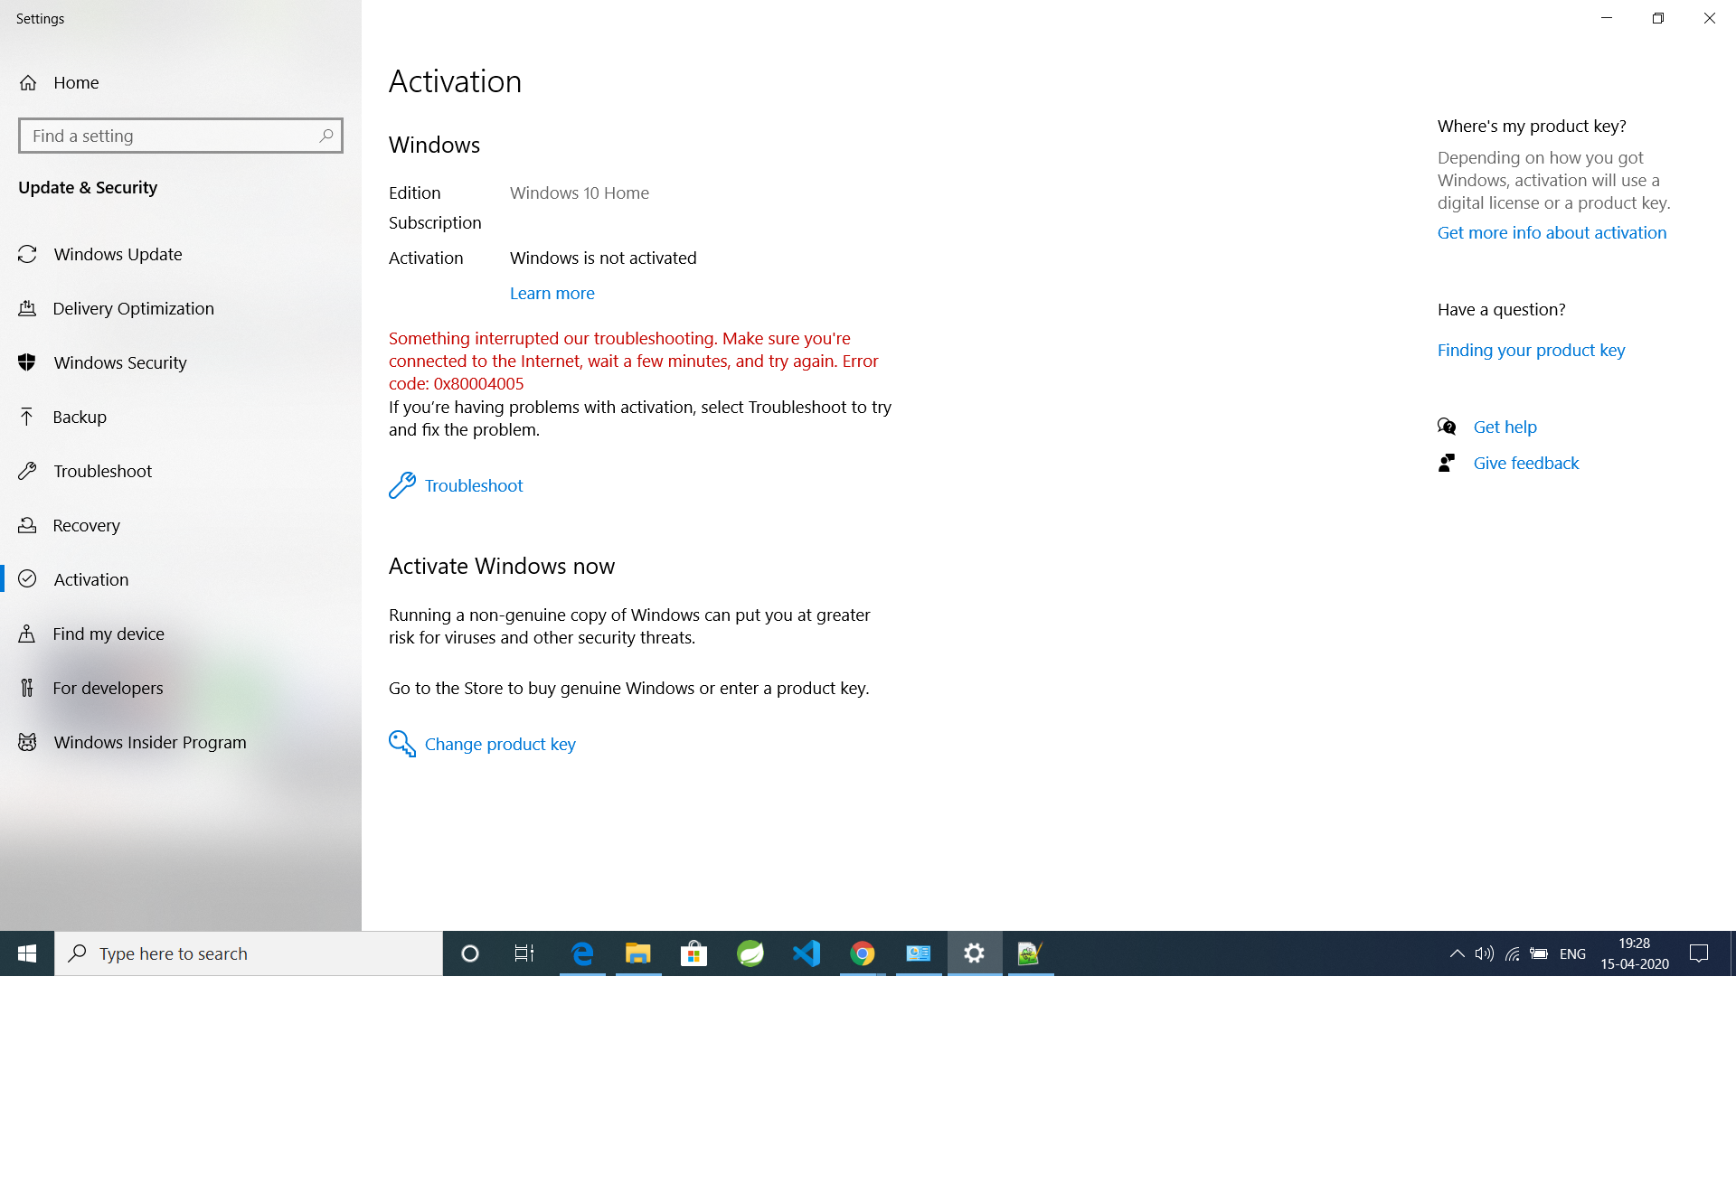
Task: Click the Wi-Fi network tray icon
Action: [1512, 953]
